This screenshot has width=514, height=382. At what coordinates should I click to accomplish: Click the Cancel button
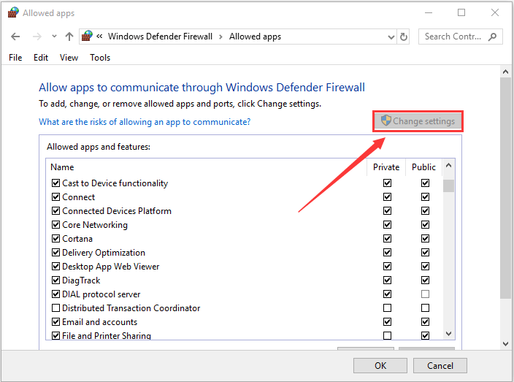coord(440,366)
